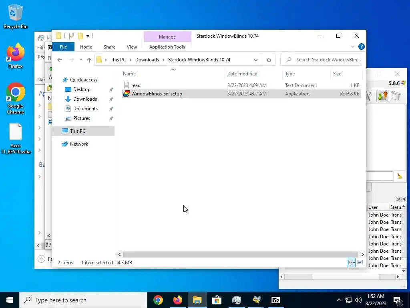410x308 pixels.
Task: Sort files by the Name column
Action: coord(173,74)
